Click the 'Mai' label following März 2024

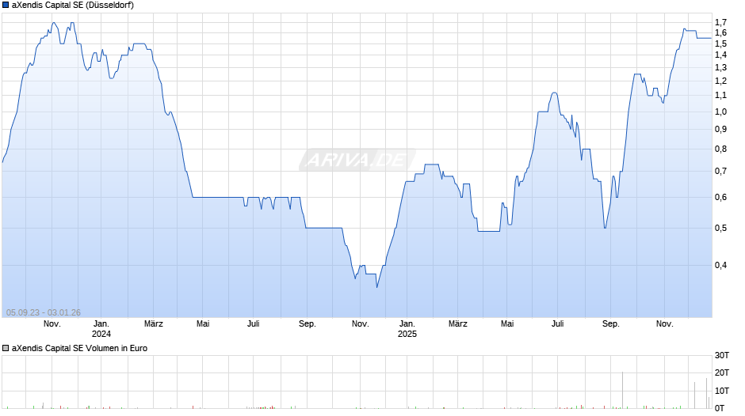[203, 324]
